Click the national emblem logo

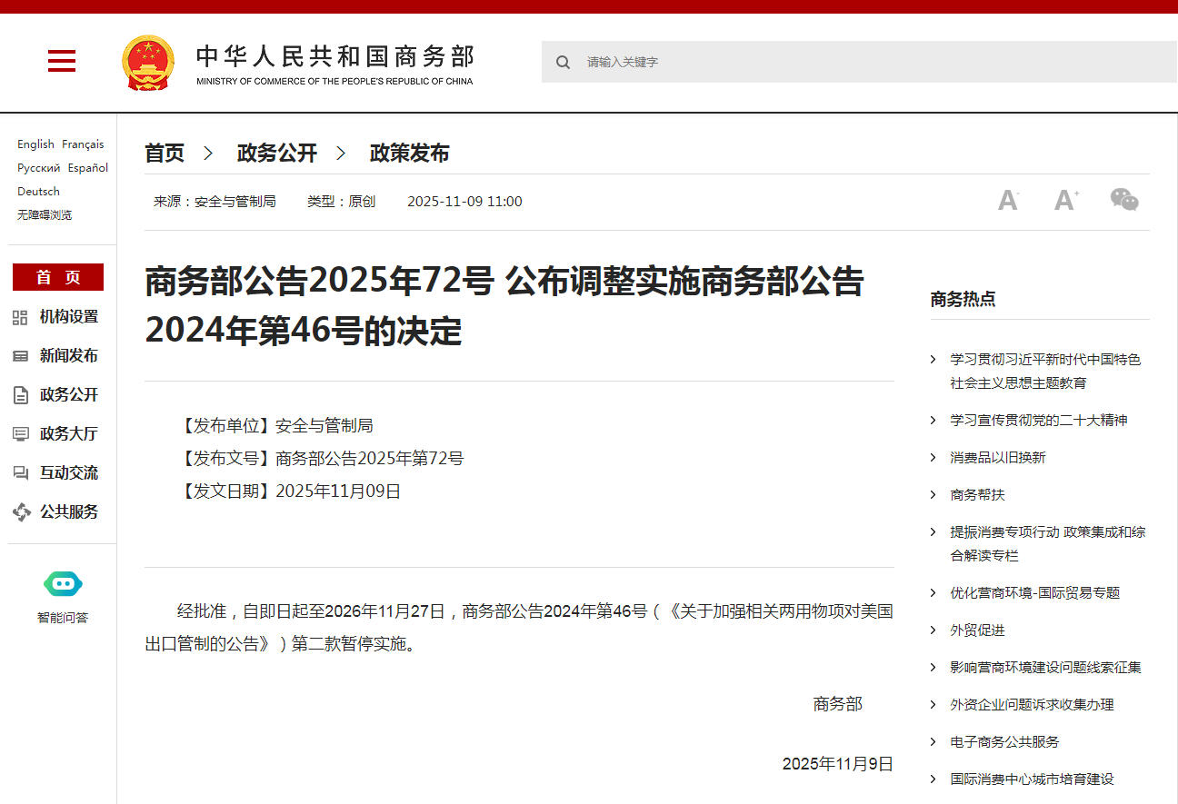click(x=147, y=63)
